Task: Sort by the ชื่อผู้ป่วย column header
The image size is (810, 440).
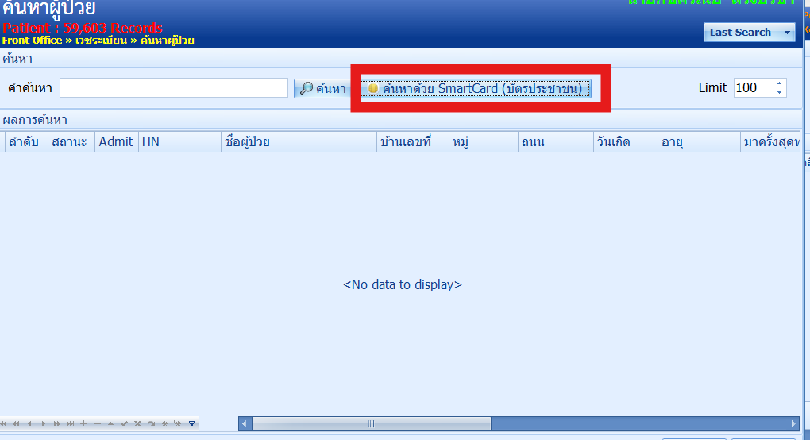Action: pyautogui.click(x=298, y=142)
